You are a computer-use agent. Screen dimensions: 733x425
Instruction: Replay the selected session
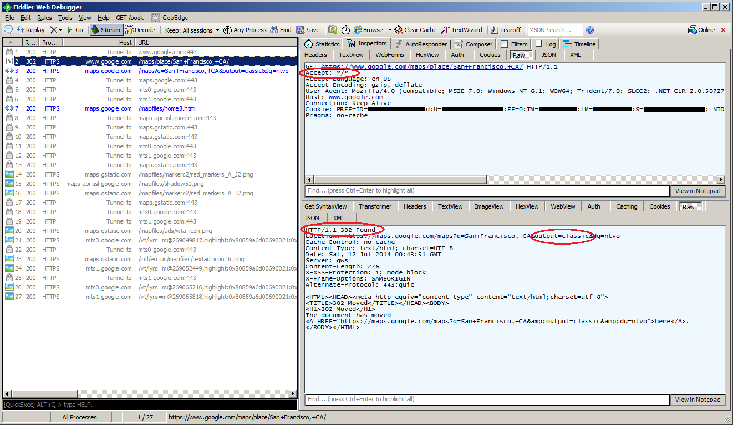(31, 30)
